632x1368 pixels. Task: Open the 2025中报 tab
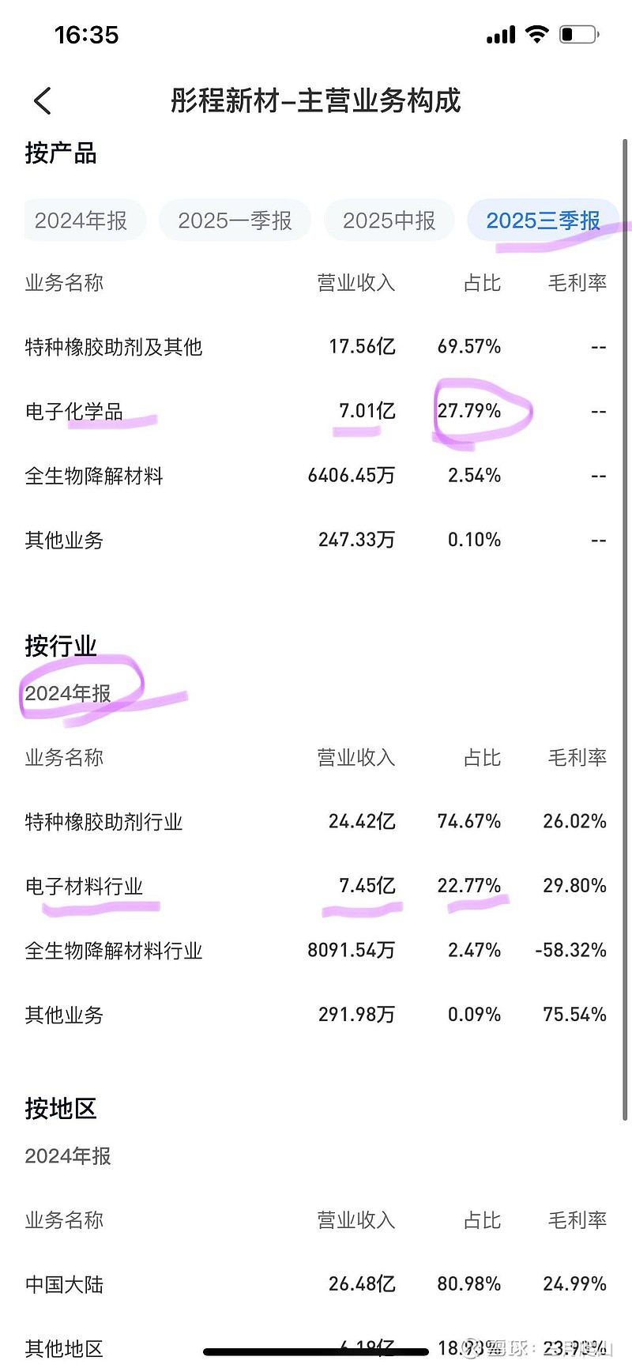389,220
